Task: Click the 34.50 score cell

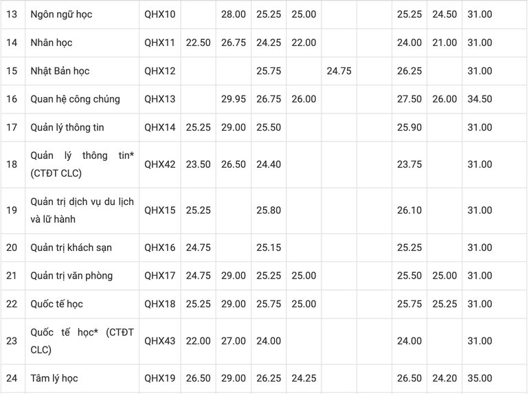Action: [x=480, y=99]
